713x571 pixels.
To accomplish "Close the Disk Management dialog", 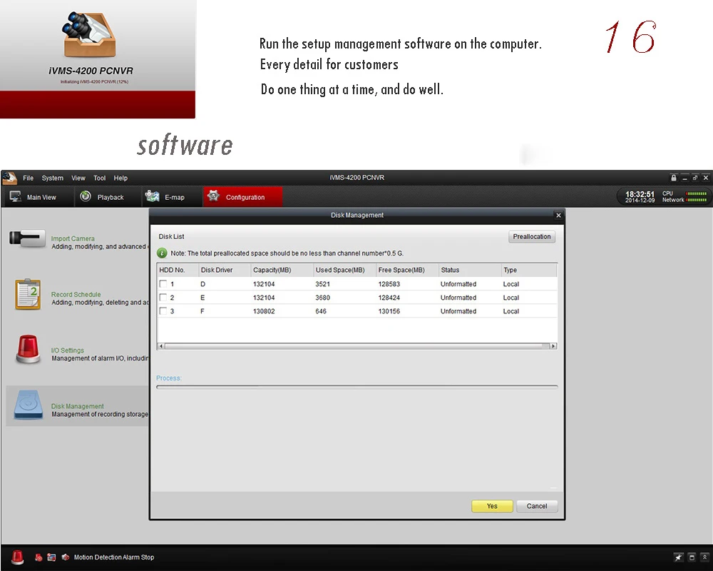I will [558, 216].
